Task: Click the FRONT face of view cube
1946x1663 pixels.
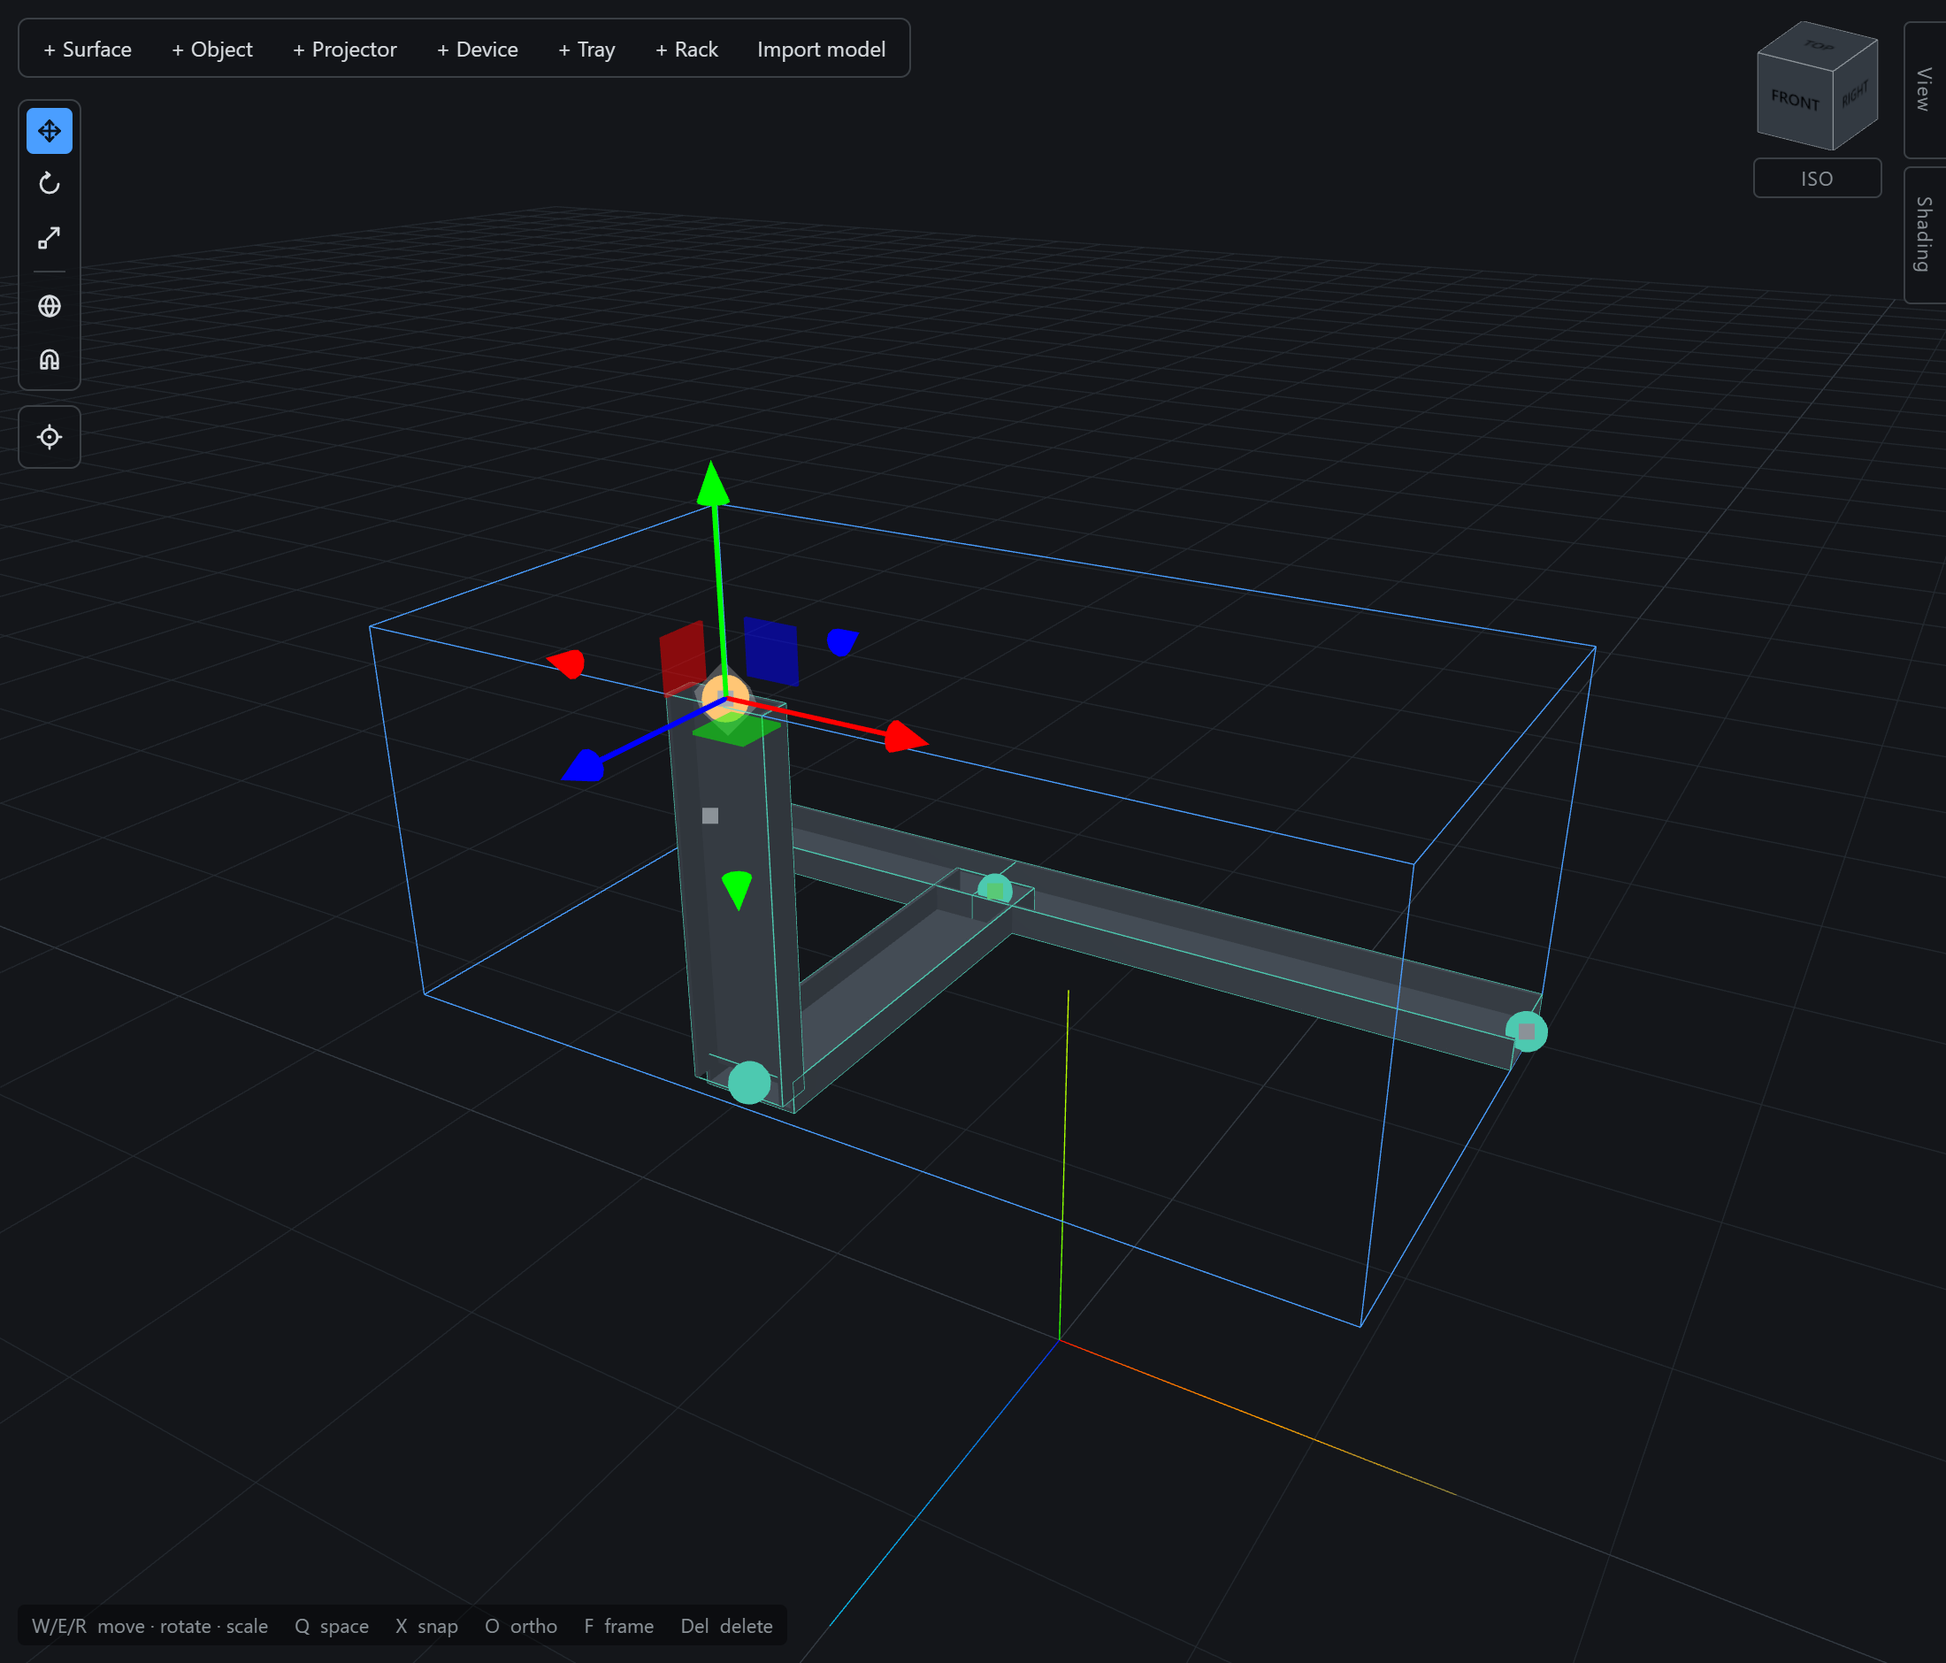Action: point(1795,101)
